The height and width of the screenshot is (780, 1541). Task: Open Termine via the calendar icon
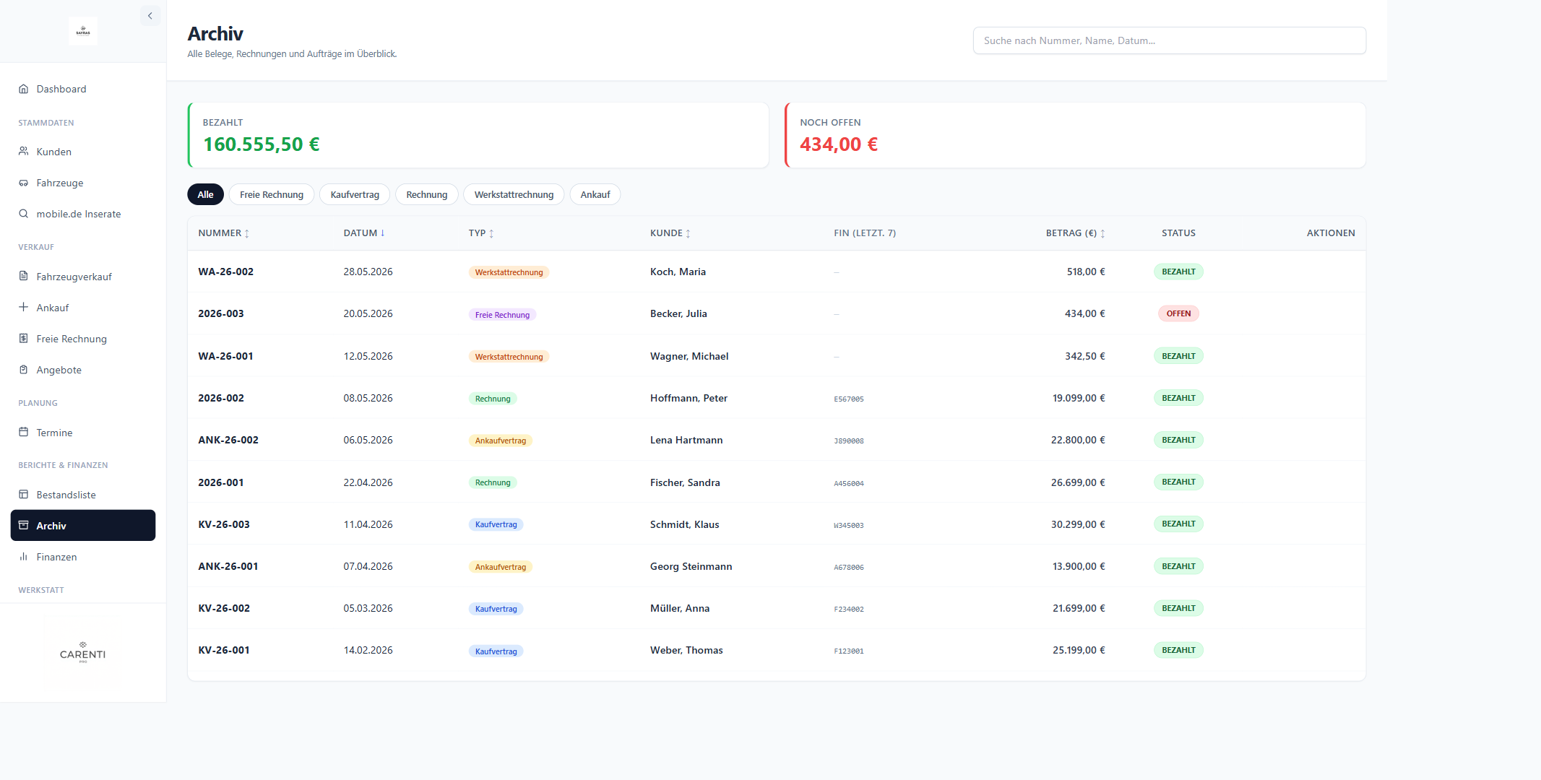tap(24, 433)
